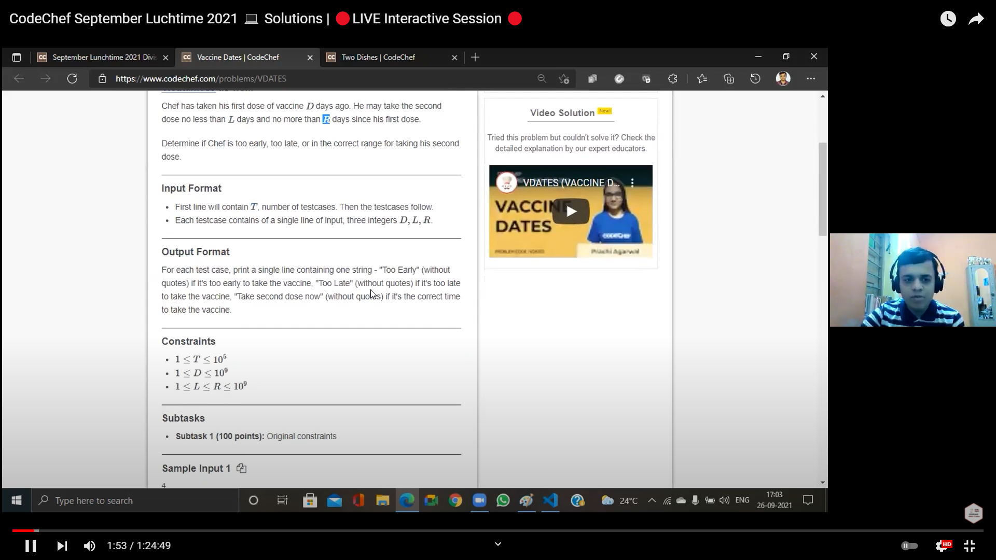Open Task View on taskbar
Screen dimensions: 996x560
(x=282, y=500)
